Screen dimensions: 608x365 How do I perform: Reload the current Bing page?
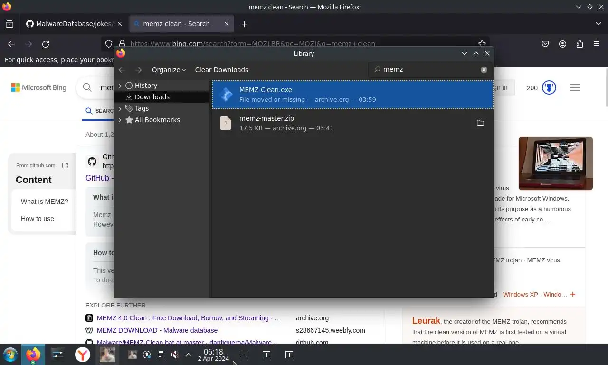coord(46,44)
